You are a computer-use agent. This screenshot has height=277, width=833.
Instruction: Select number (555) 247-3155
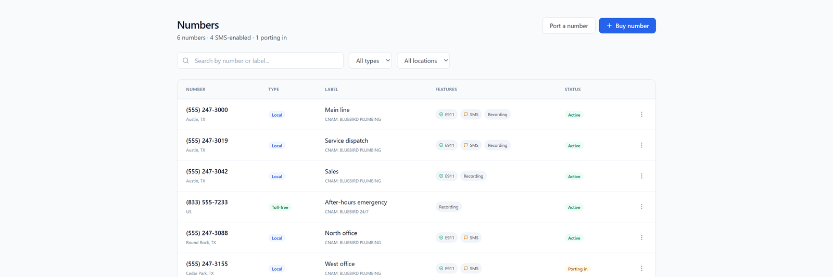point(207,264)
